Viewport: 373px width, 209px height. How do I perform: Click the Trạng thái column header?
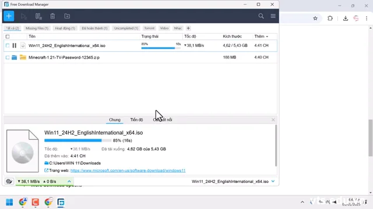[x=150, y=36]
